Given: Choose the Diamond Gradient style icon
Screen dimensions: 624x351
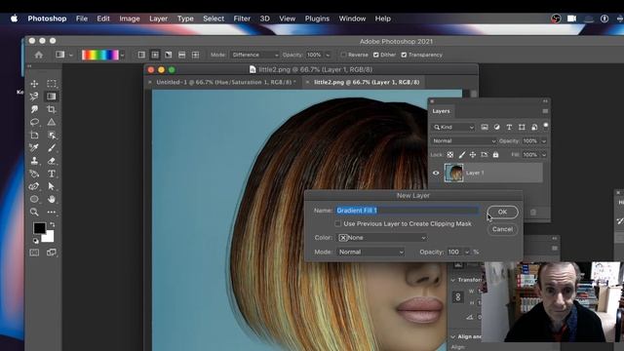Looking at the screenshot, I should (195, 55).
